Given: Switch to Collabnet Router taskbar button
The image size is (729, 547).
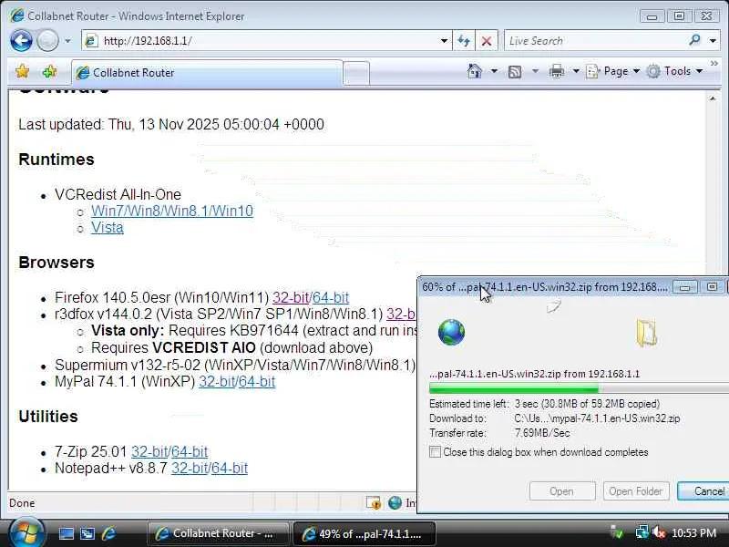Looking at the screenshot, I should (x=218, y=533).
